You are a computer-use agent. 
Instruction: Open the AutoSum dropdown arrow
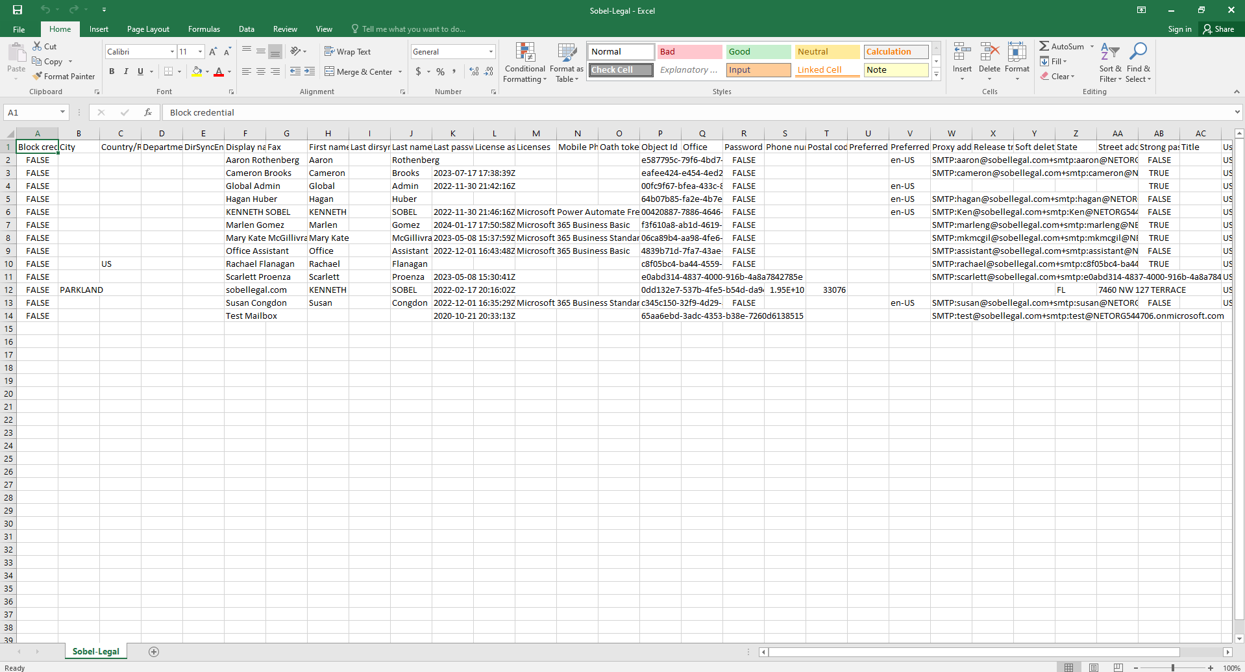1092,46
